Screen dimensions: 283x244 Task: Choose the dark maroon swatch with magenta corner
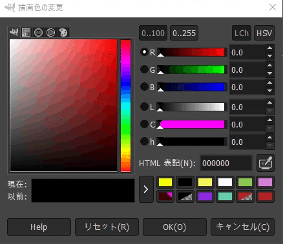165,196
